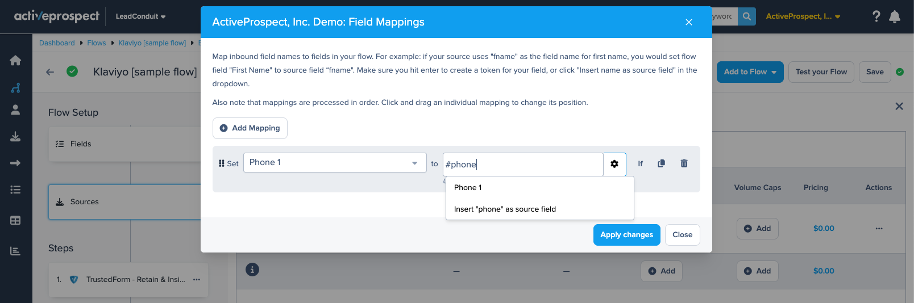Choose Insert "phone" as source field
914x303 pixels.
[x=539, y=209]
